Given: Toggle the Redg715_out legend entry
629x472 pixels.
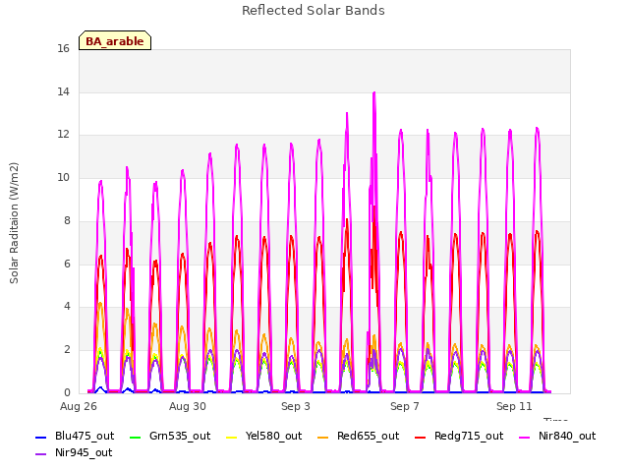Looking at the screenshot, I should 459,436.
